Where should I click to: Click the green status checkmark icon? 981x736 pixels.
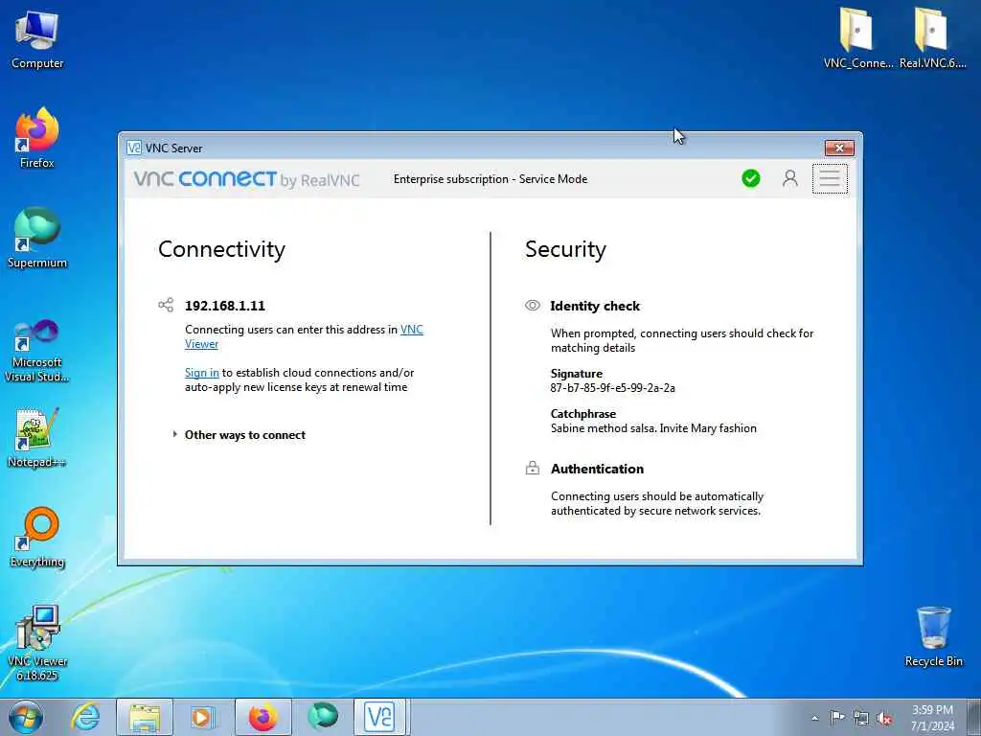pyautogui.click(x=751, y=179)
